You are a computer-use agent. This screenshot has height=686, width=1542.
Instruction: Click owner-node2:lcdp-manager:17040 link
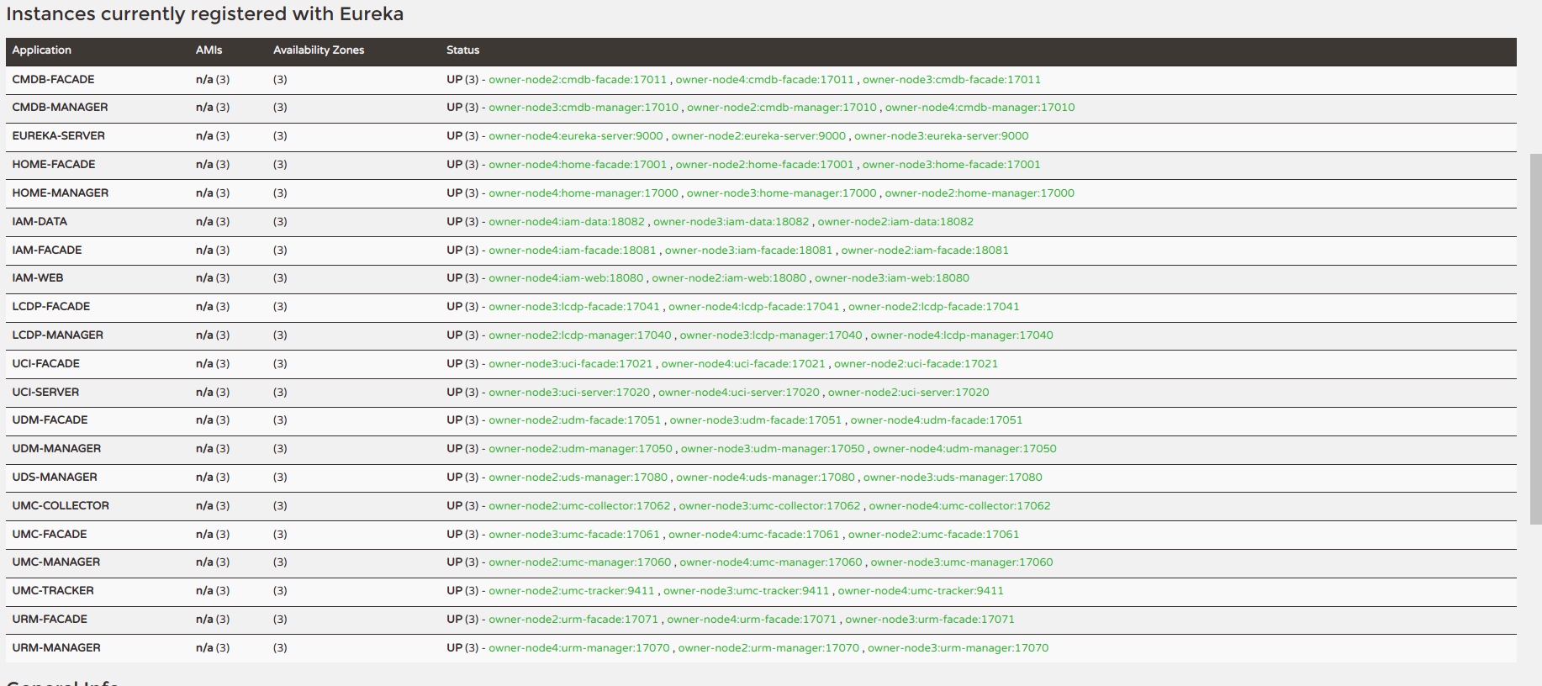tap(580, 335)
